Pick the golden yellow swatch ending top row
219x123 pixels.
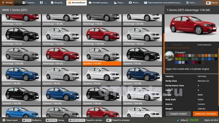[216, 55]
